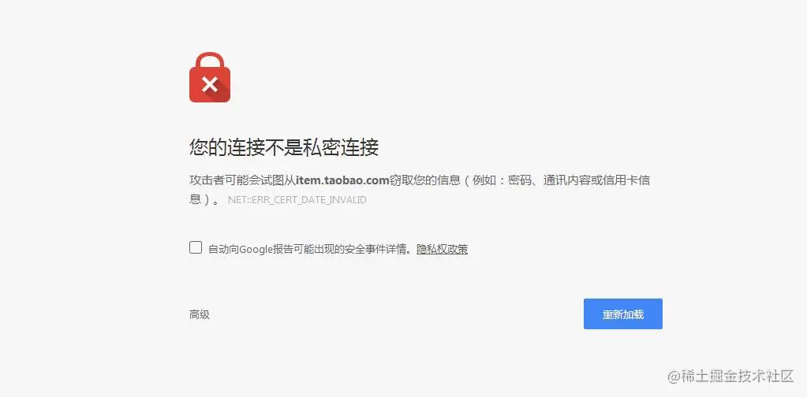Click the white X on the lock
This screenshot has width=807, height=397.
coord(210,84)
